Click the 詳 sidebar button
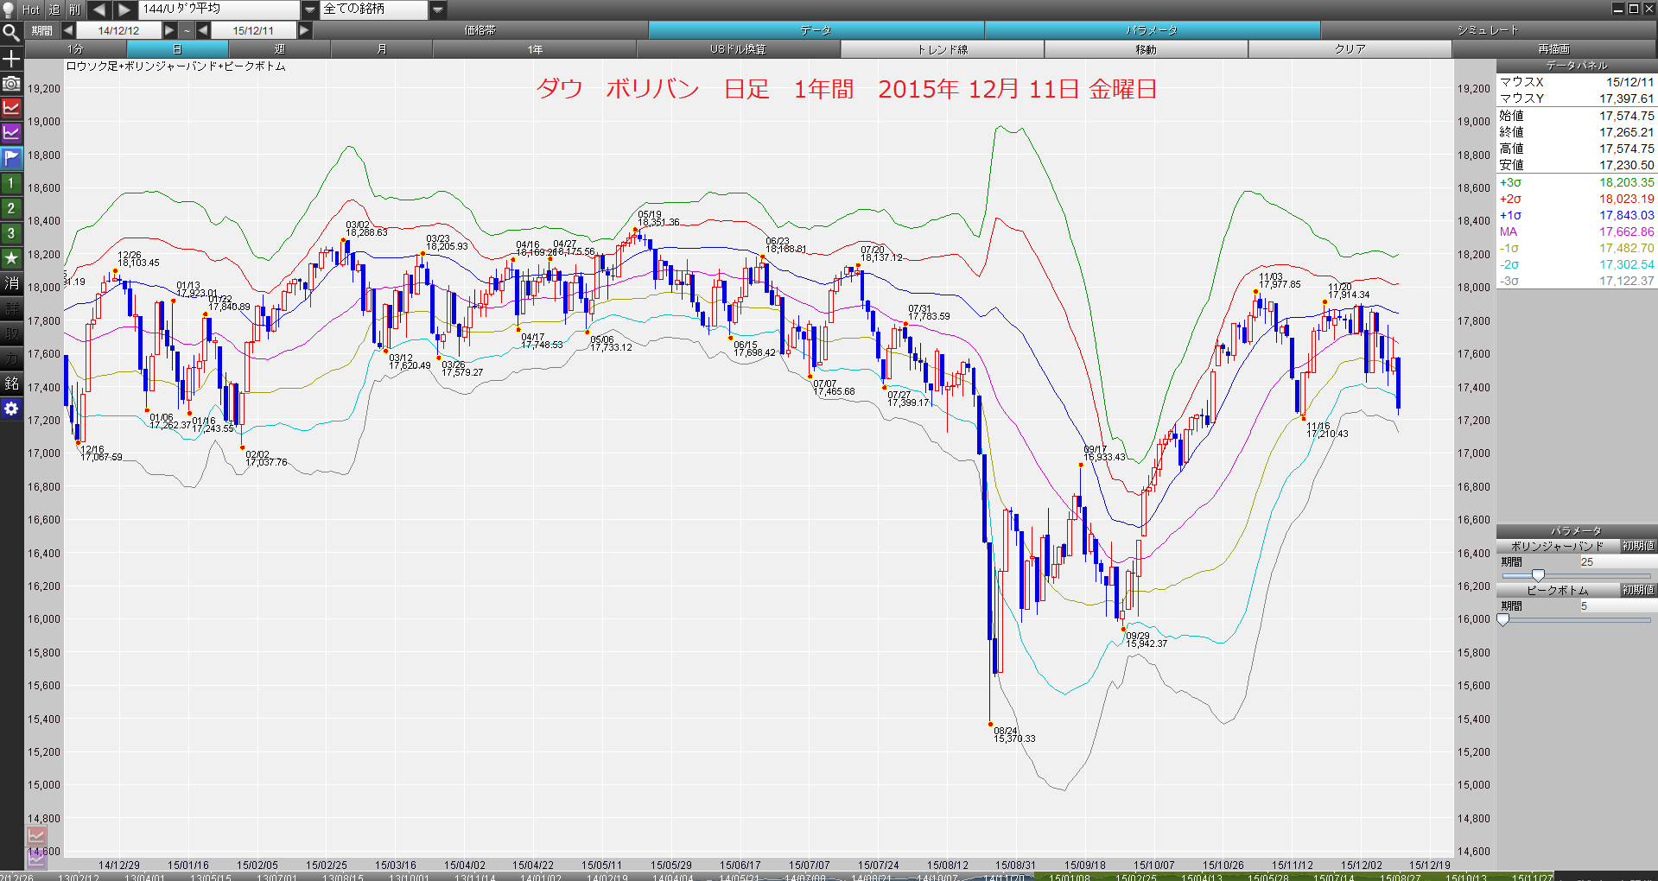Viewport: 1658px width, 881px height. [11, 309]
